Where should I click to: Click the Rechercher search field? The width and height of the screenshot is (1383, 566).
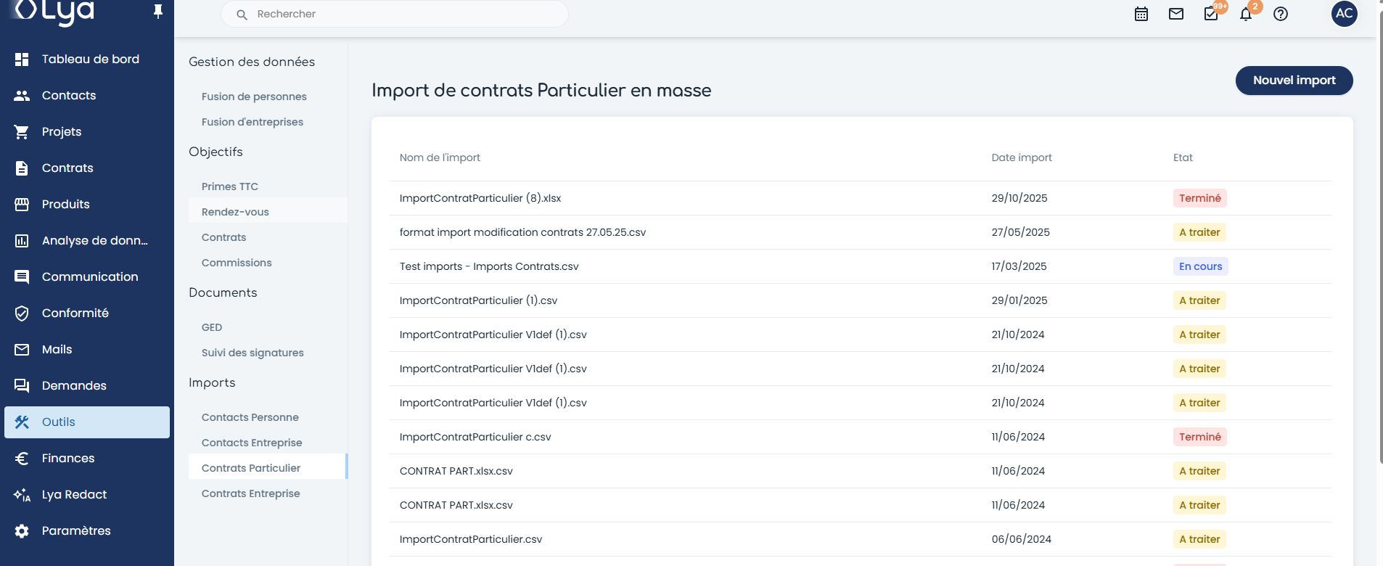pos(395,14)
